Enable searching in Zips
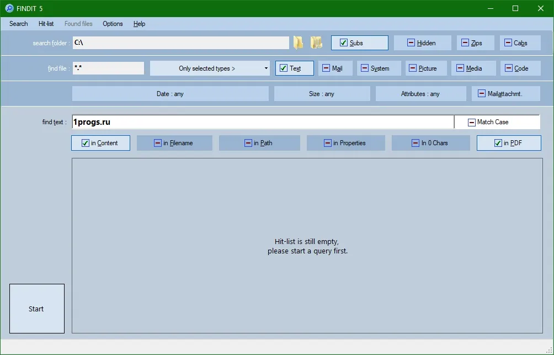 pos(475,43)
